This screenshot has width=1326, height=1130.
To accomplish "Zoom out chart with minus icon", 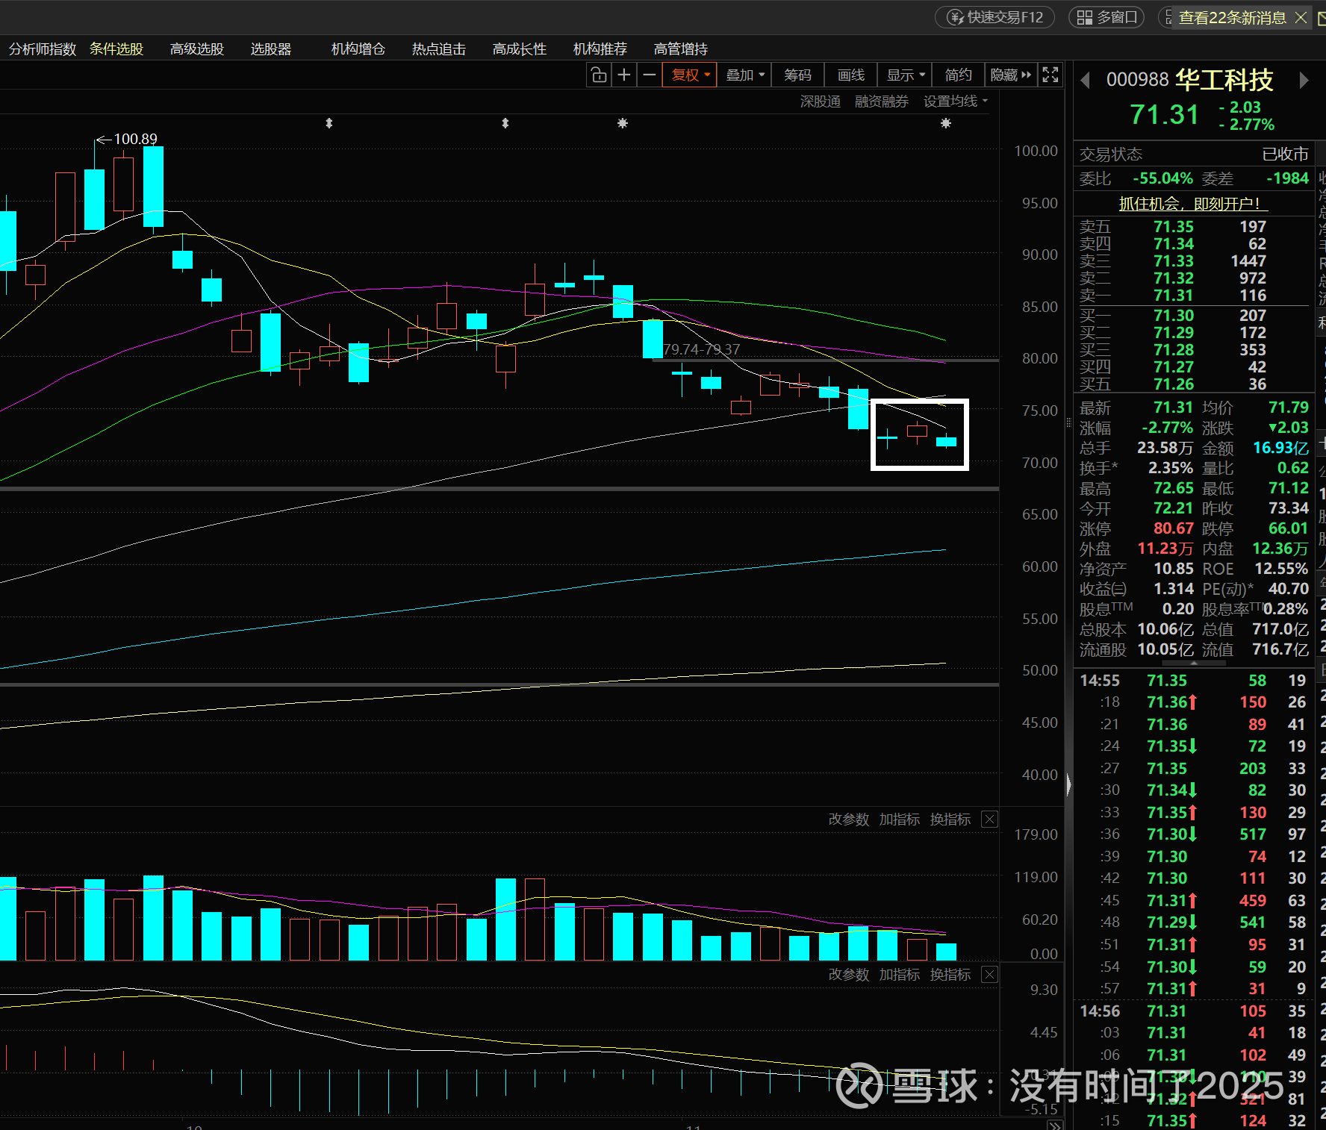I will [x=650, y=75].
